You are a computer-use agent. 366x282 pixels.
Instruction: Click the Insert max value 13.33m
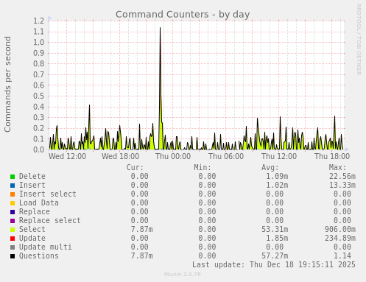pyautogui.click(x=342, y=185)
